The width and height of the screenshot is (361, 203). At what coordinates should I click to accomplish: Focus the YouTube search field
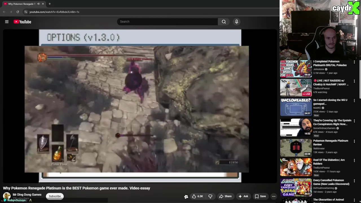click(168, 22)
